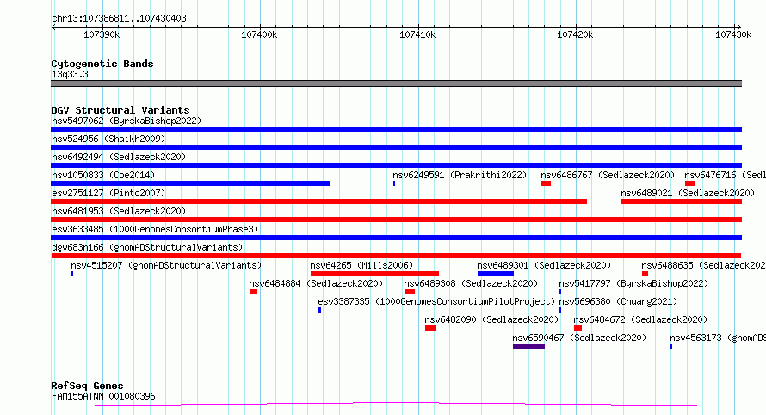Open the nsv64265 (Mills2006) label
The height and width of the screenshot is (415, 766).
click(361, 265)
